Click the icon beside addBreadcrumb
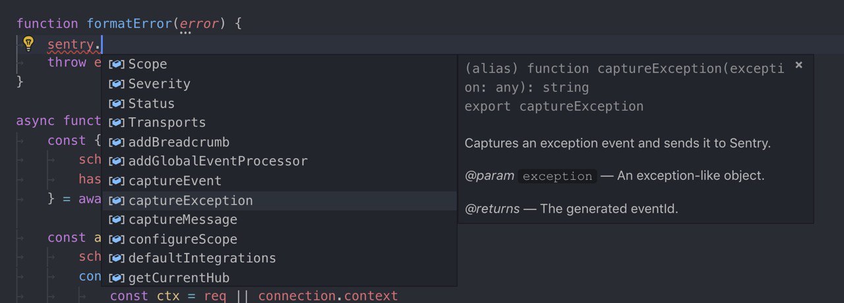Screen dimensions: 844x303 pos(117,142)
